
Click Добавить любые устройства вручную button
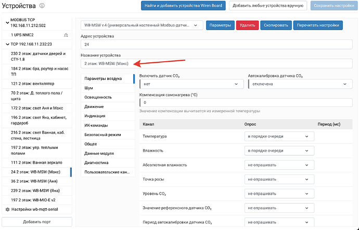[268, 6]
